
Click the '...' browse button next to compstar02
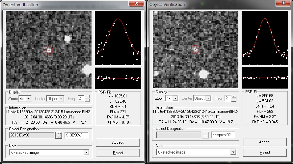[x=205, y=135]
